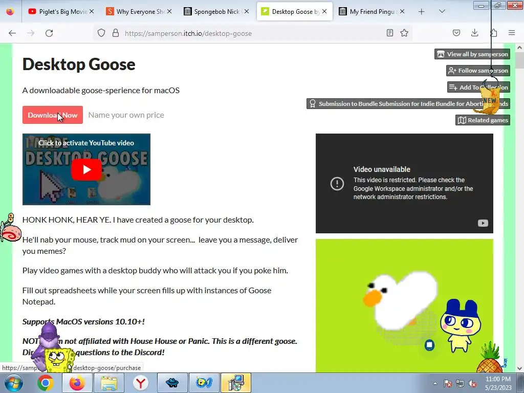Open the Windows Start button

[x=14, y=383]
